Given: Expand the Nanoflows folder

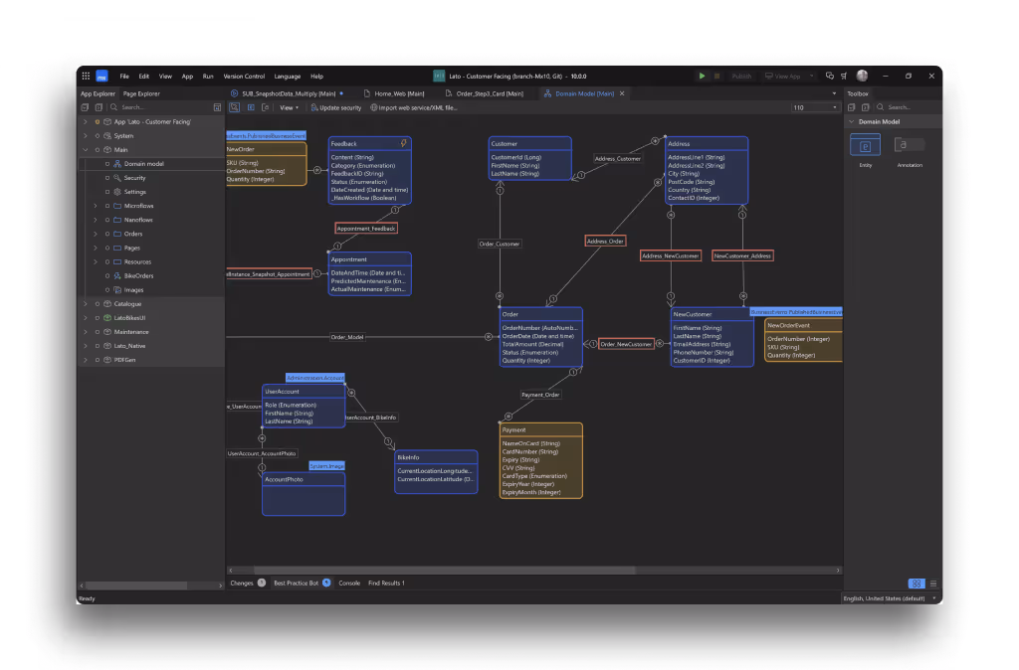Looking at the screenshot, I should [96, 220].
